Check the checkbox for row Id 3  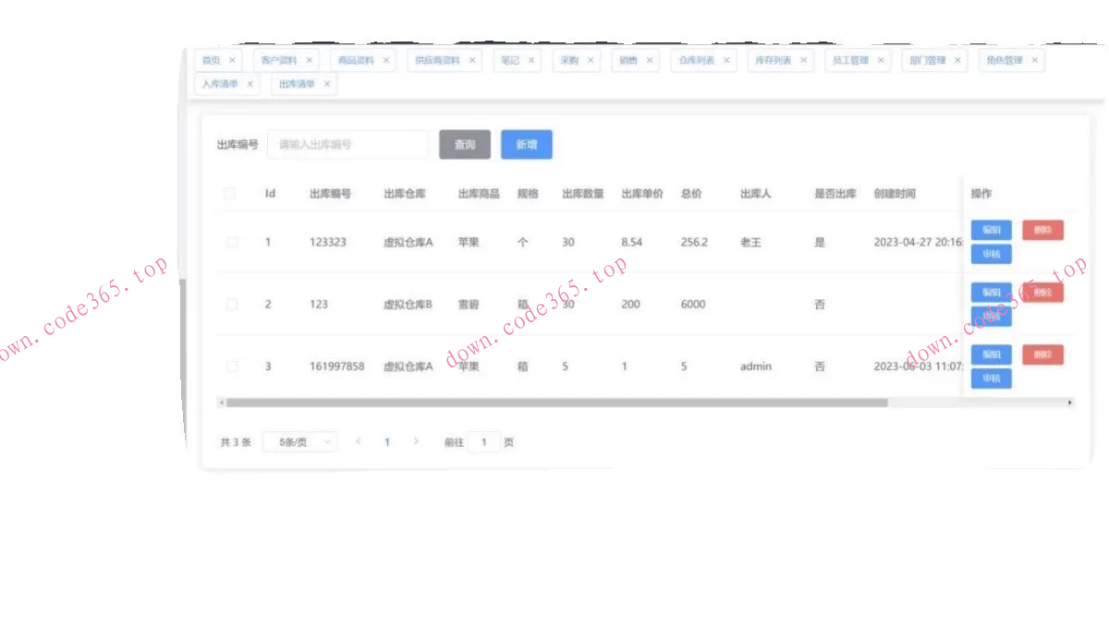[x=232, y=366]
